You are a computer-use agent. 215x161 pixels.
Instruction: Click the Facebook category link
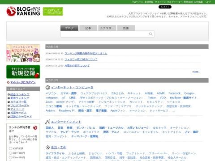point(174,93)
